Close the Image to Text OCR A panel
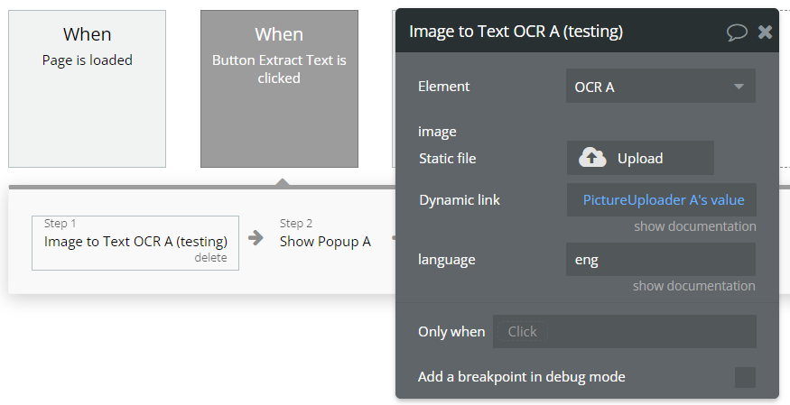Screen dimensions: 790x405 point(765,32)
